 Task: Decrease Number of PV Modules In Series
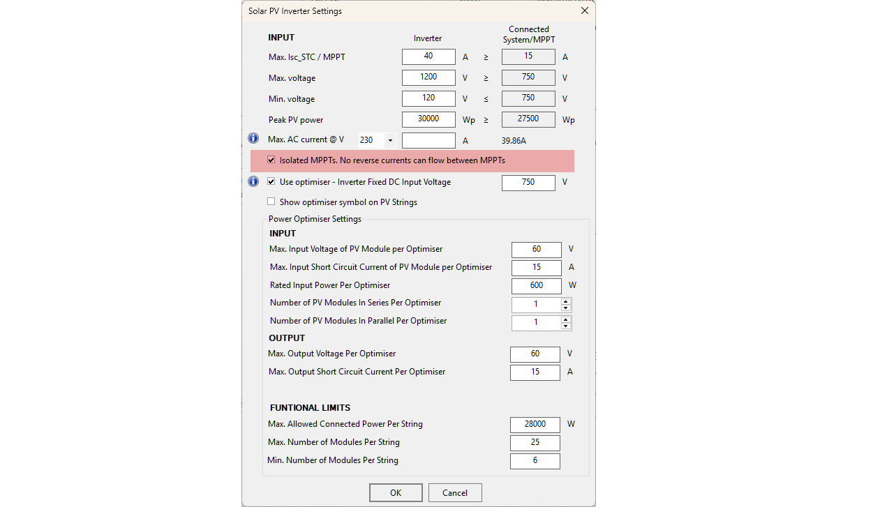click(x=566, y=308)
